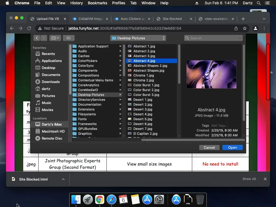Bookmark this page with star icon

tap(245, 28)
